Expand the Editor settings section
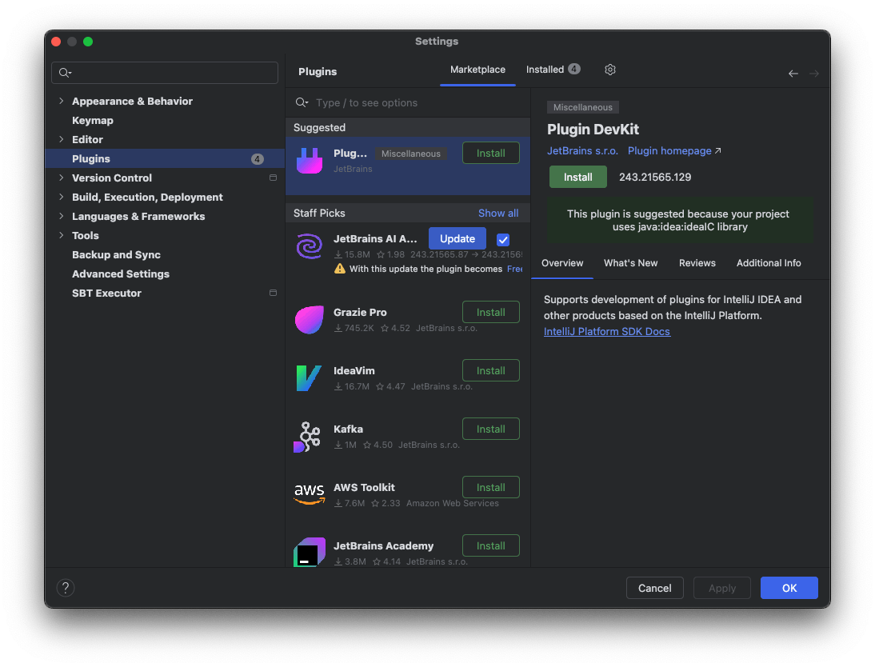 pos(62,139)
